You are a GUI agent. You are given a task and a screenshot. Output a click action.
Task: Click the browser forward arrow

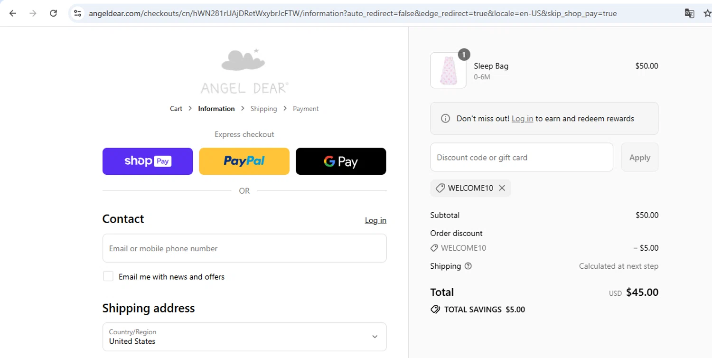33,13
